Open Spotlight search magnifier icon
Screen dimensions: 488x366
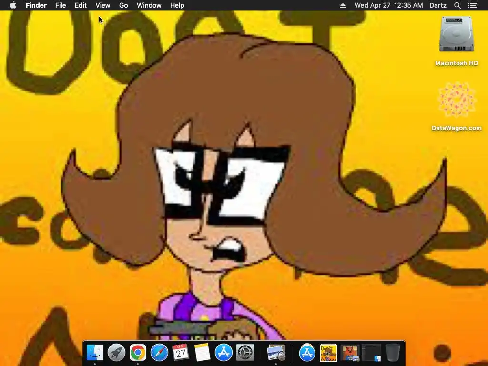(457, 5)
